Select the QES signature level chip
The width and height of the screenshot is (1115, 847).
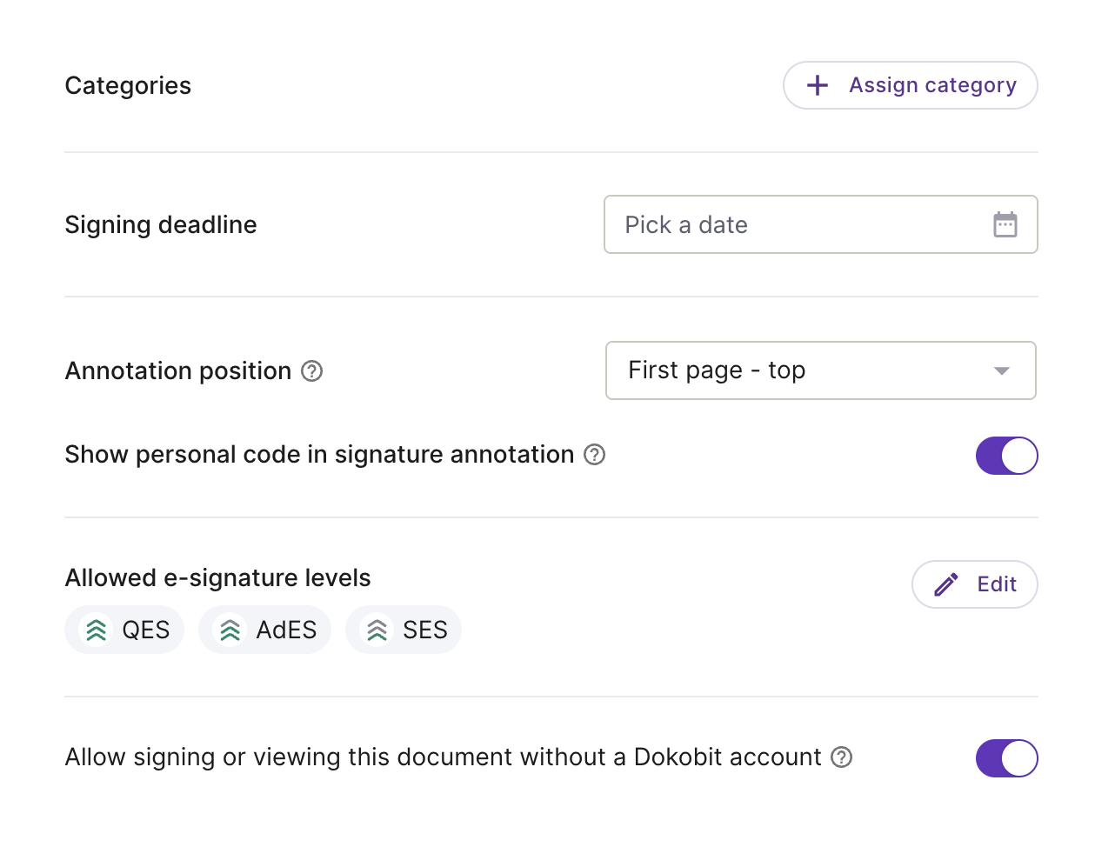click(x=124, y=630)
